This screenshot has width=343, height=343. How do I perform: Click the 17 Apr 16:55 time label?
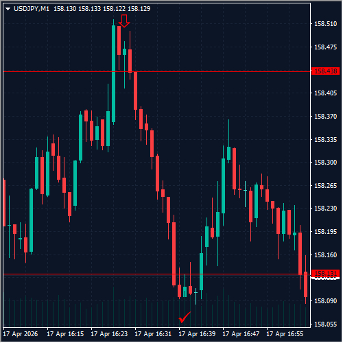(x=285, y=334)
